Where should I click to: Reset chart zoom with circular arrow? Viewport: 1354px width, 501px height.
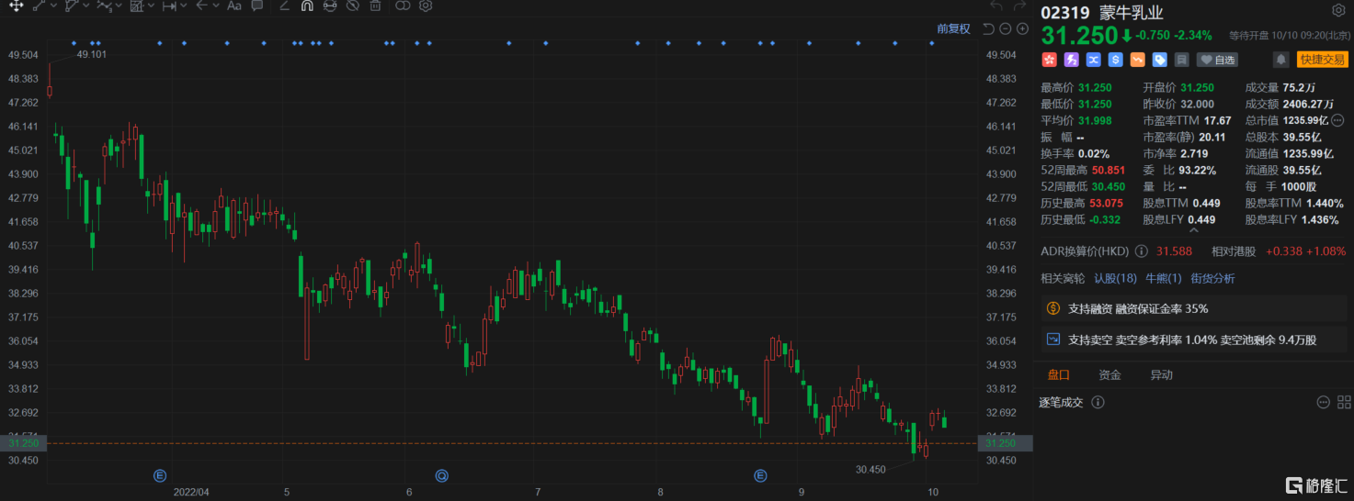click(989, 28)
